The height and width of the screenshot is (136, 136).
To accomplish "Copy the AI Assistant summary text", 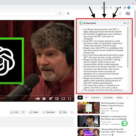I will (128, 23).
